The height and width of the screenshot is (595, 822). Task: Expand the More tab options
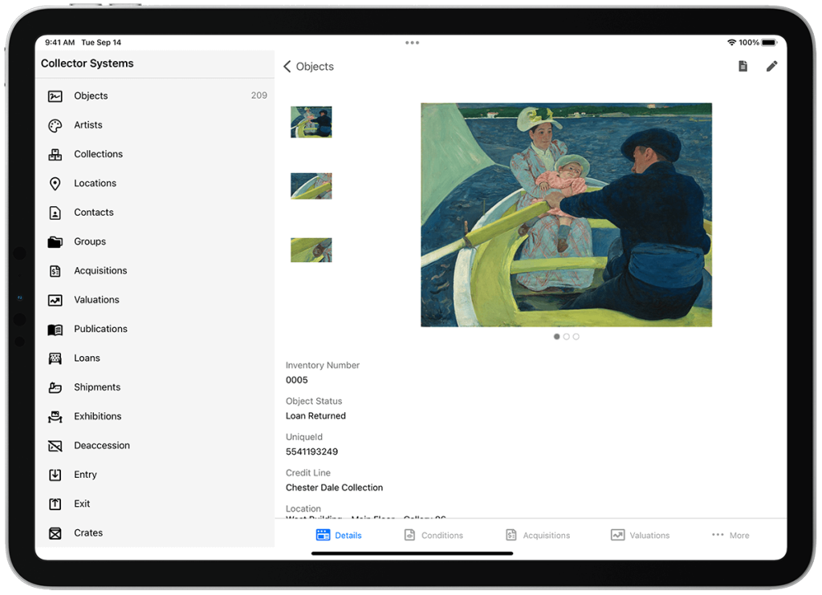tap(730, 535)
